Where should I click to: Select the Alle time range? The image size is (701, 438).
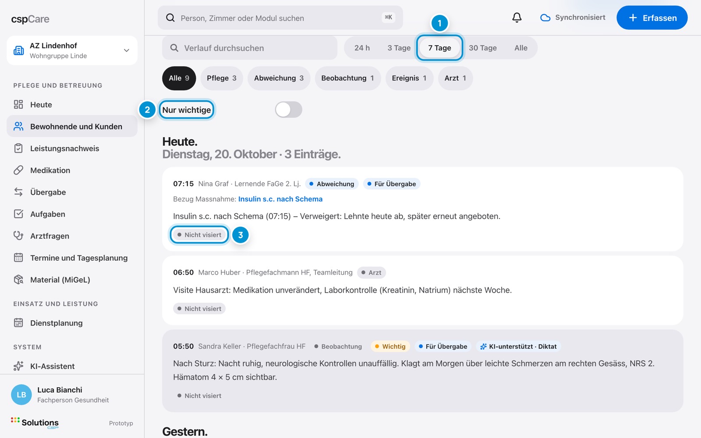pos(521,48)
